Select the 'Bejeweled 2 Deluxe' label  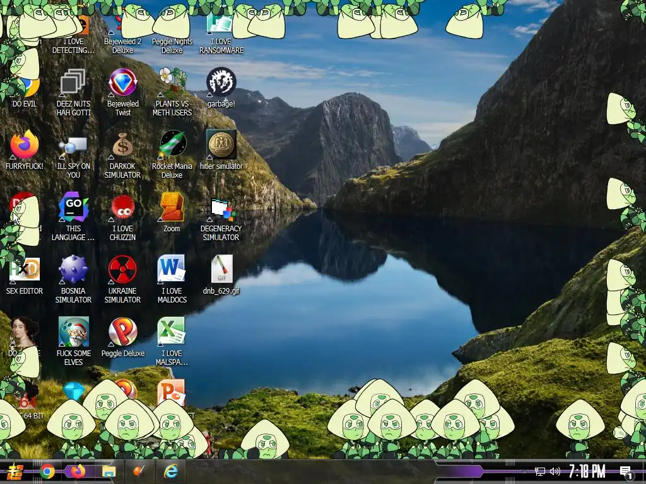coord(122,46)
